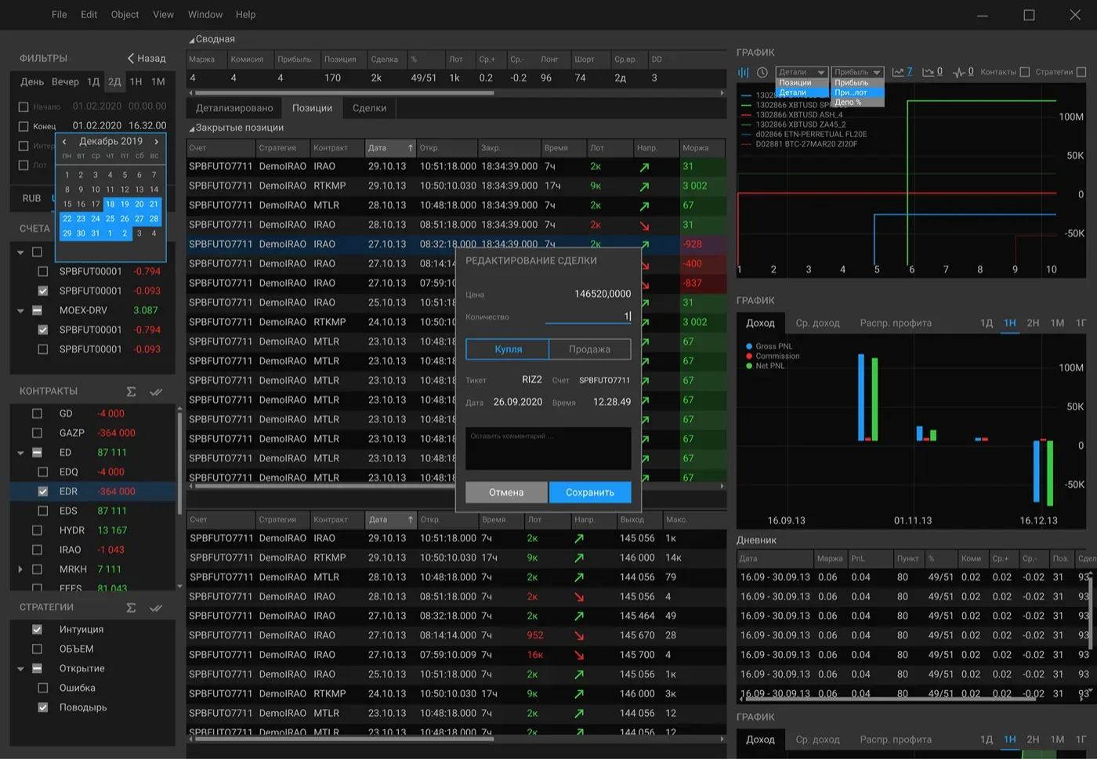
Task: Switch to the Детализировано tab
Action: [234, 108]
